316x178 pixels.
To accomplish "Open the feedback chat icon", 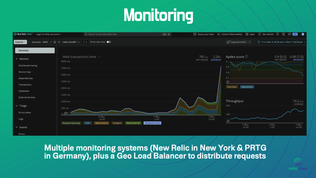I will click(283, 34).
